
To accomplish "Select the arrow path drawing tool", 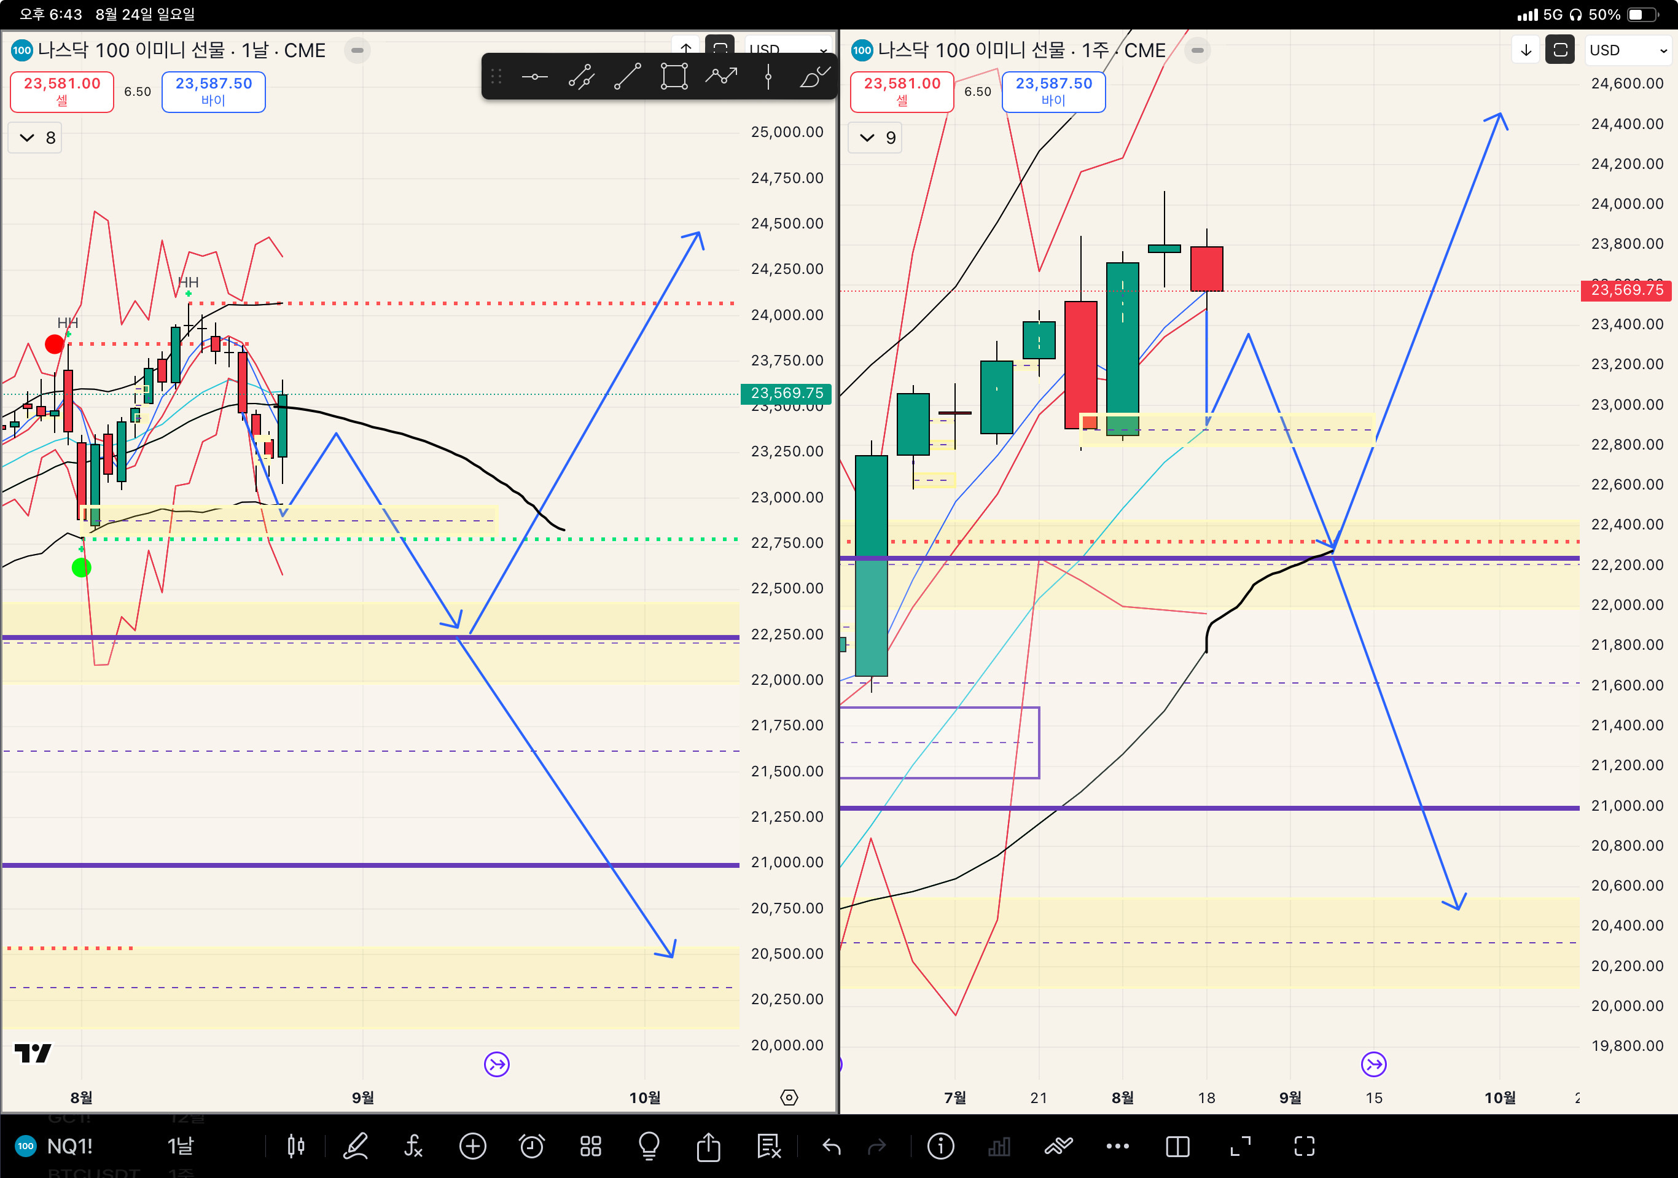I will [721, 77].
